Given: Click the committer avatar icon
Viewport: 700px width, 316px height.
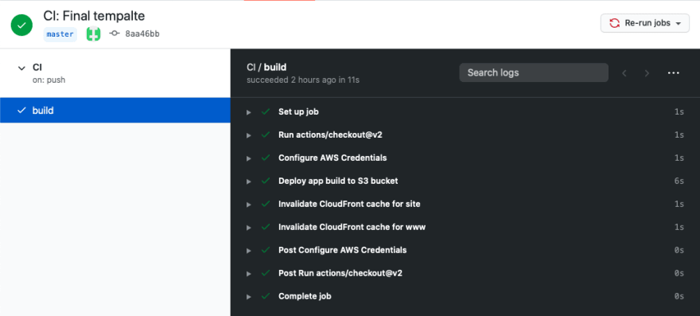Looking at the screenshot, I should (x=93, y=34).
